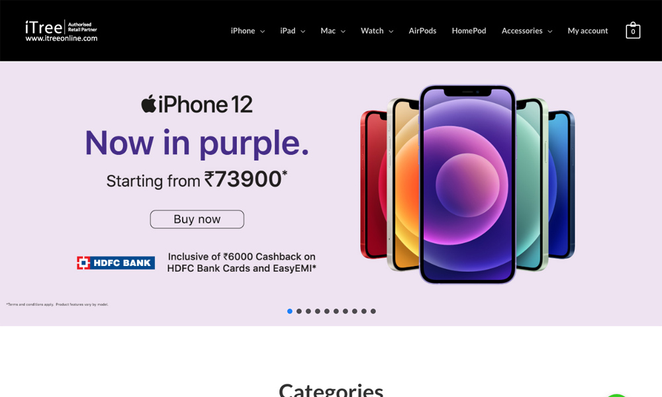Expand the Watch menu chevron

[391, 31]
